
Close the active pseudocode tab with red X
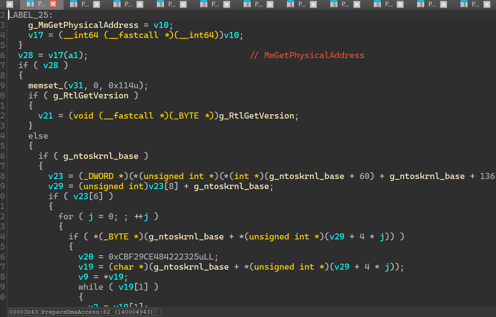coord(53,4)
